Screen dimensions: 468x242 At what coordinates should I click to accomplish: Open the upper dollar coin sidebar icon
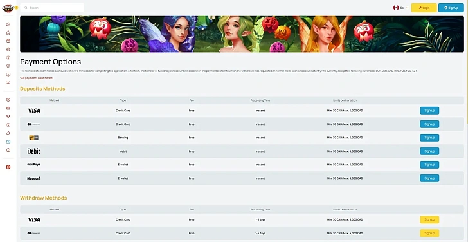click(x=8, y=58)
